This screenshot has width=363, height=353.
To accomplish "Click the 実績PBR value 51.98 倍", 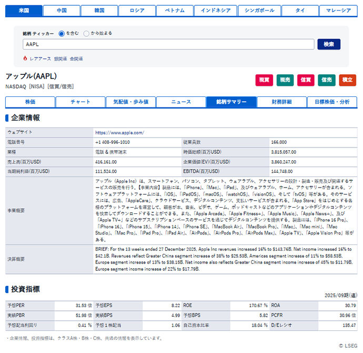I will pos(84,316).
